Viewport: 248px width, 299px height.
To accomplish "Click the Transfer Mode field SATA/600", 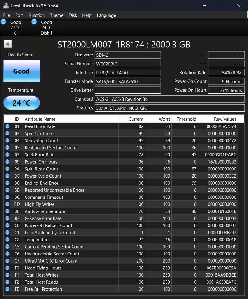I will 128,81.
